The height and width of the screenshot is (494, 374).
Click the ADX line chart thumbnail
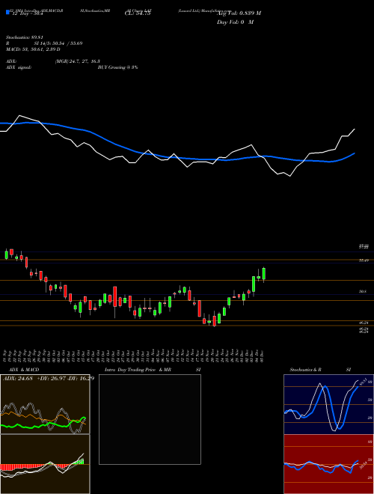coord(45,404)
